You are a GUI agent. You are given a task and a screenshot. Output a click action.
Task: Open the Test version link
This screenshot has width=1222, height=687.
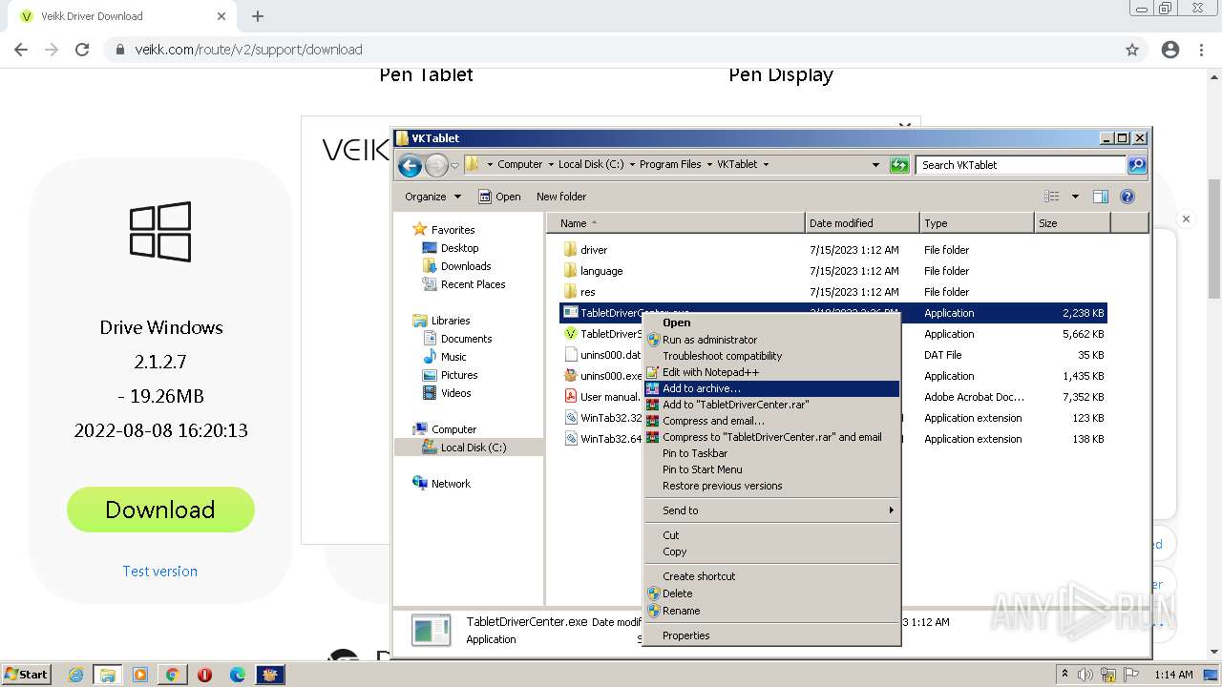pos(160,571)
